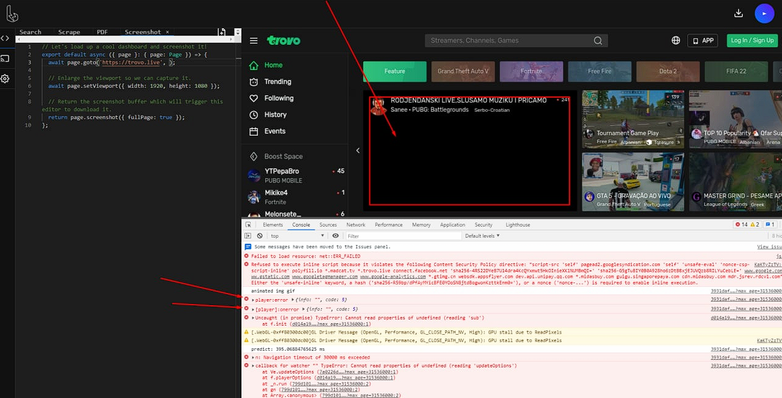Open the Trovo hamburger menu
Screen dimensions: 782x398
click(254, 41)
